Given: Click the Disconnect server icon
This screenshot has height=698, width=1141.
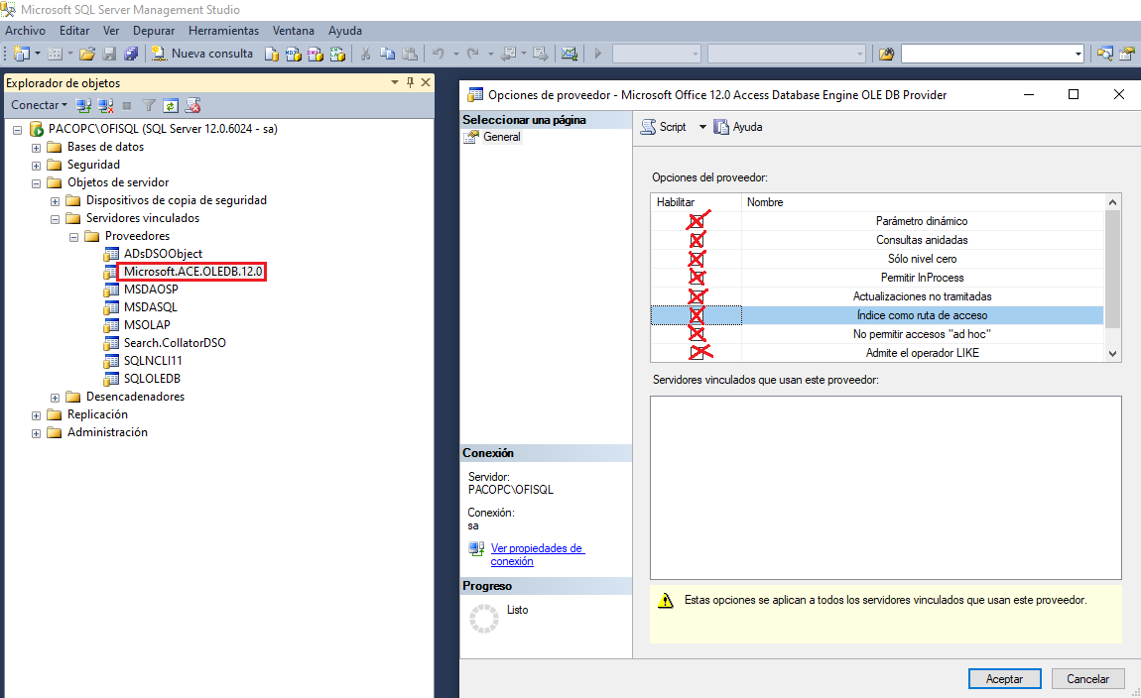Looking at the screenshot, I should click(x=105, y=105).
